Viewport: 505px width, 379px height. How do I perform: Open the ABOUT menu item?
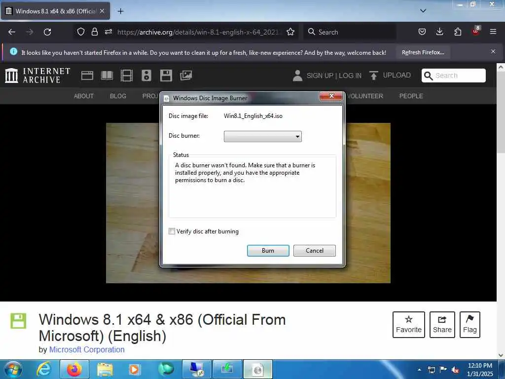click(x=84, y=96)
